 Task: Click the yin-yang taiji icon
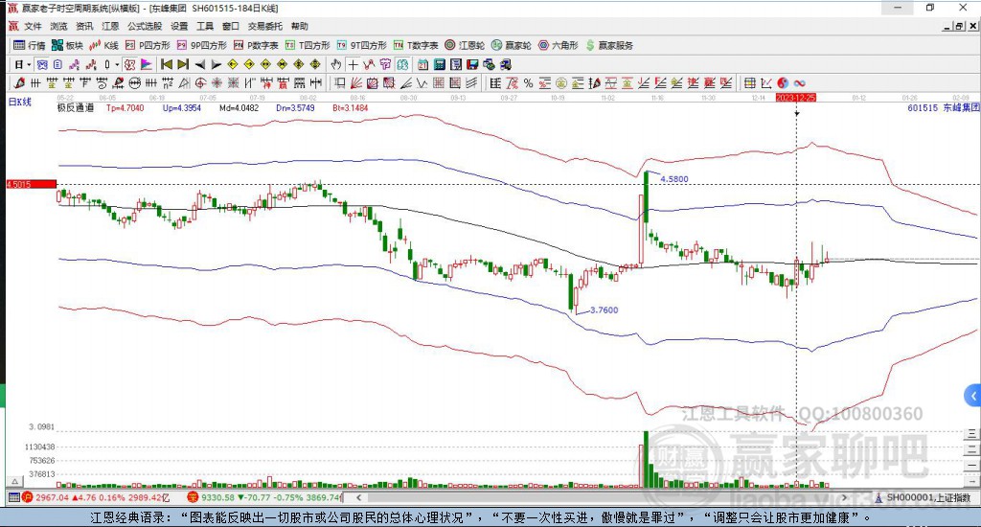tap(783, 83)
